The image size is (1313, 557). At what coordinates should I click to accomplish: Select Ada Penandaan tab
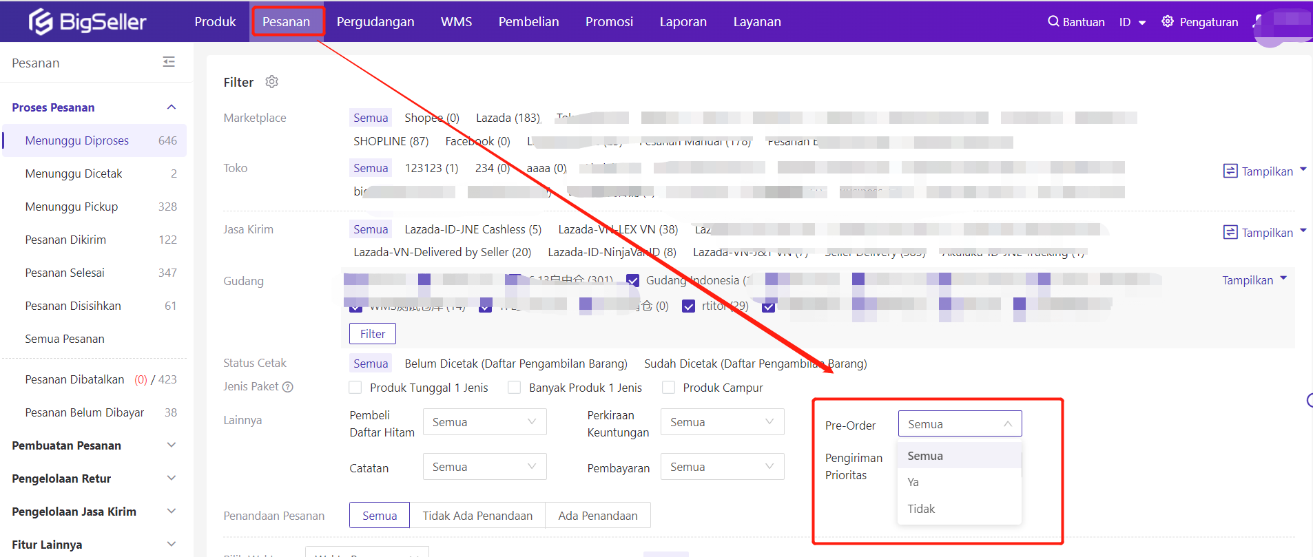click(x=597, y=516)
